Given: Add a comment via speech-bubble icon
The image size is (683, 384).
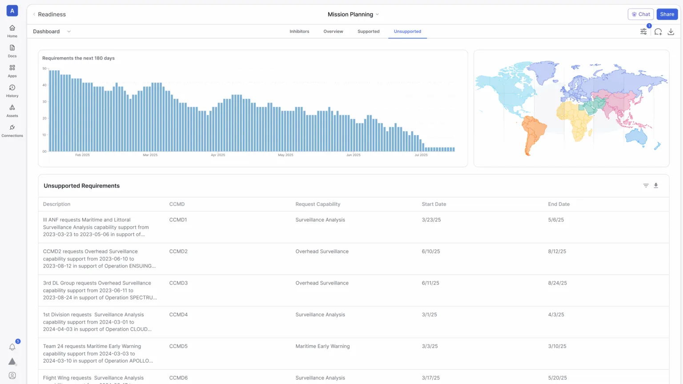Looking at the screenshot, I should (658, 32).
